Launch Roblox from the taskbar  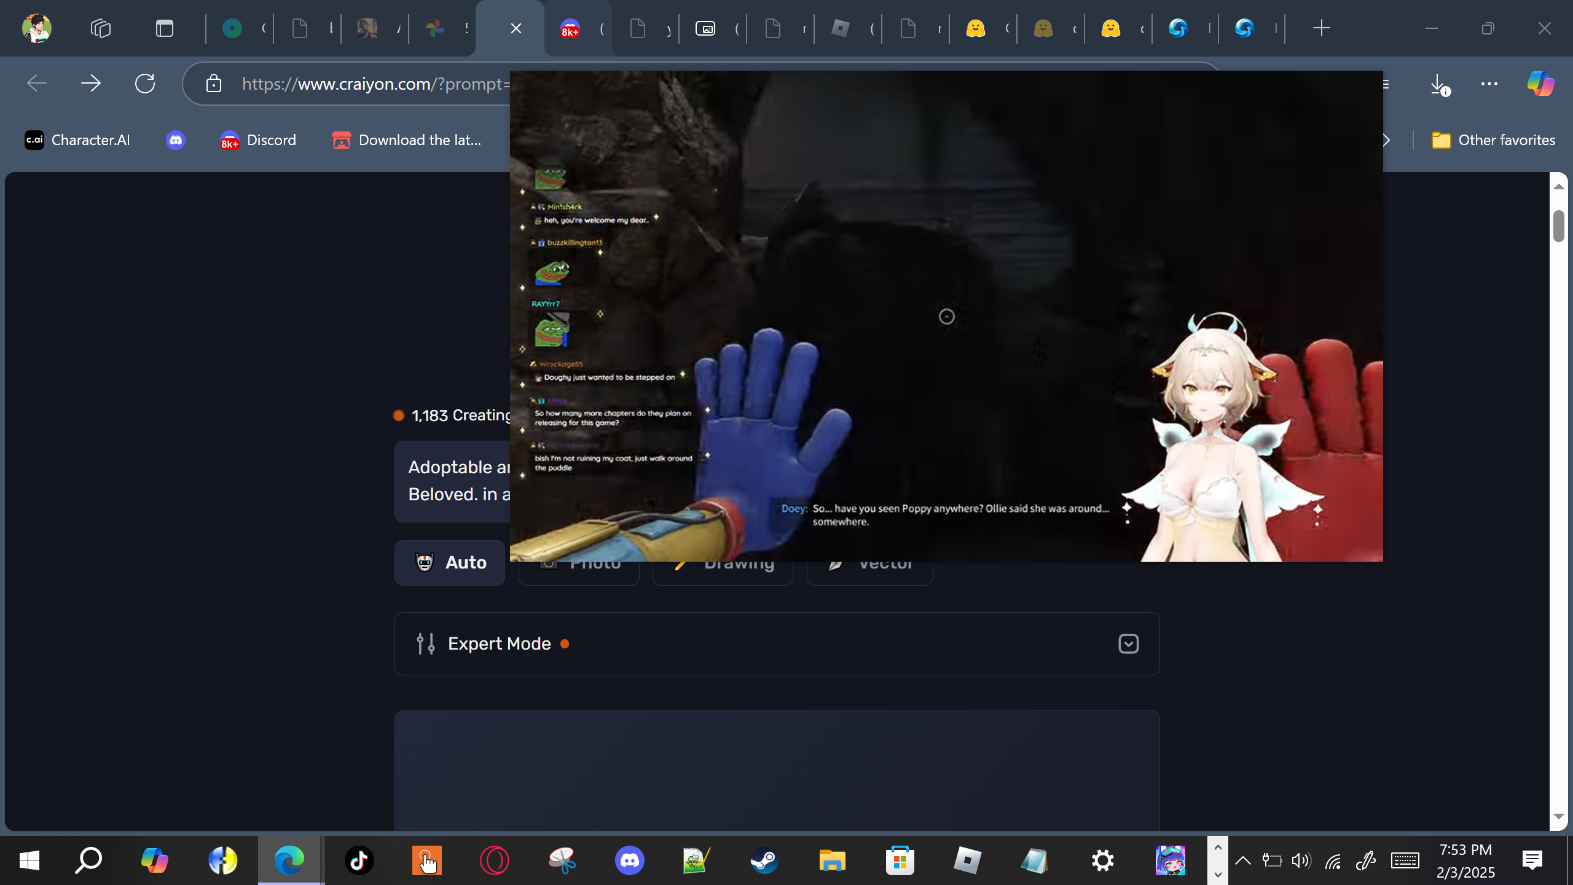968,860
